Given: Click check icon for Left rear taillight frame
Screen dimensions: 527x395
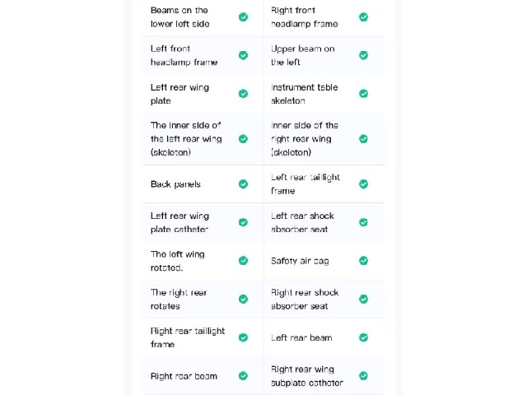Looking at the screenshot, I should (x=363, y=184).
